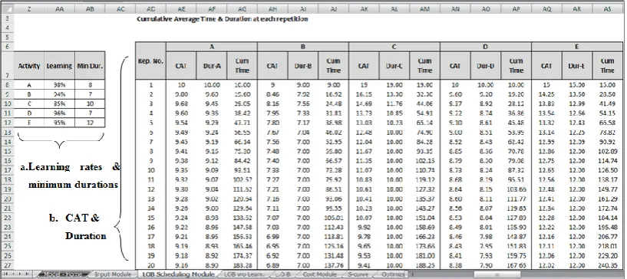627x279 pixels.
Task: Click the Cum Time cell '167.65' in row 27
Action: coord(516,265)
